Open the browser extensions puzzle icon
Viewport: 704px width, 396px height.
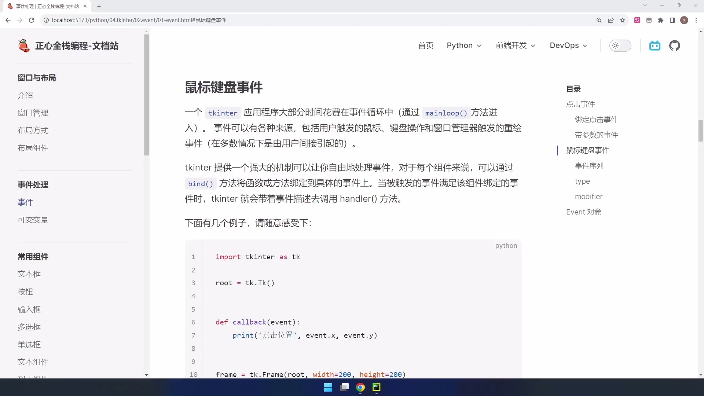point(661,20)
